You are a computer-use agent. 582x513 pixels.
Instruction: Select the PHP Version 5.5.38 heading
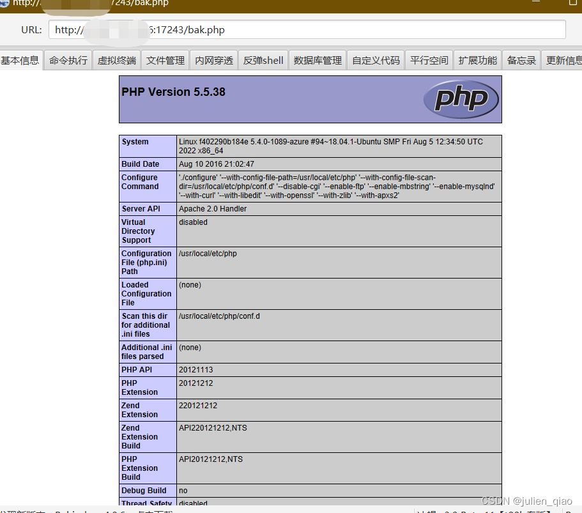(173, 92)
